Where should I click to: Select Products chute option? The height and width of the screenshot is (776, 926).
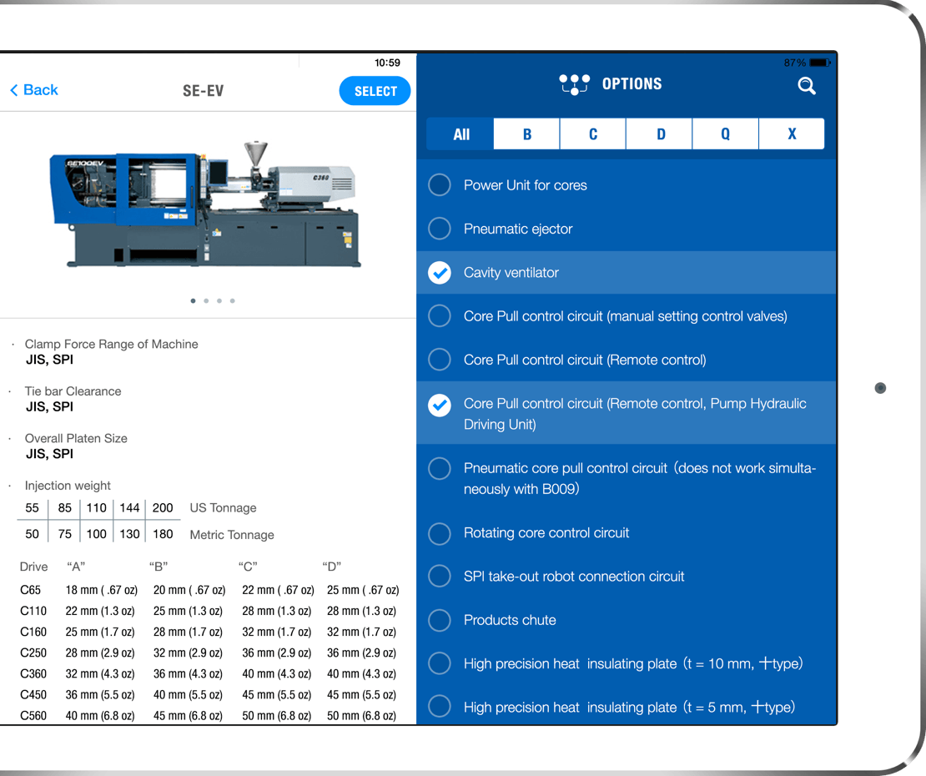point(626,620)
